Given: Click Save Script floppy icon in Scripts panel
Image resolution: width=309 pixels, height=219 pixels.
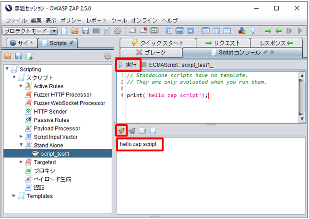Looking at the screenshot, I should [19, 56].
